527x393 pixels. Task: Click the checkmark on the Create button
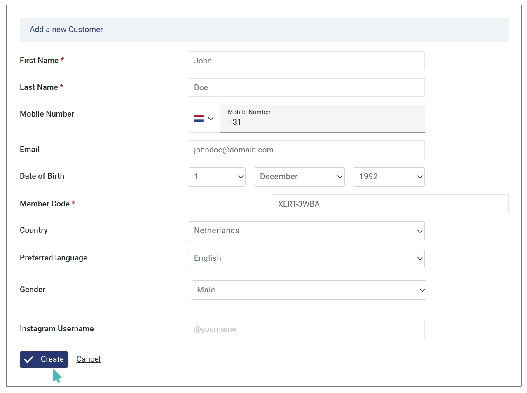(29, 359)
